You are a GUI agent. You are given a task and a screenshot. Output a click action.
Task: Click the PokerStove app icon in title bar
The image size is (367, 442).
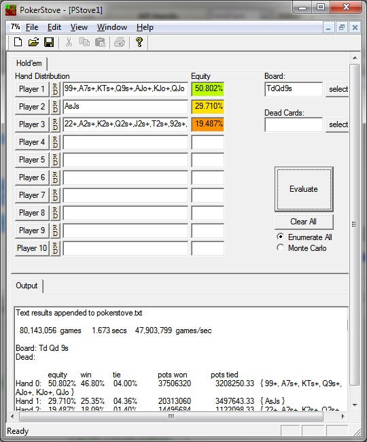pyautogui.click(x=11, y=10)
